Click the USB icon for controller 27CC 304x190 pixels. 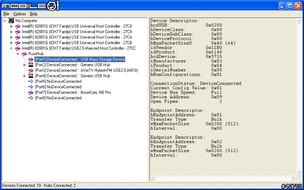18,48
